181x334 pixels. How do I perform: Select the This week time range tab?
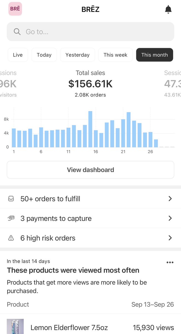(x=115, y=55)
